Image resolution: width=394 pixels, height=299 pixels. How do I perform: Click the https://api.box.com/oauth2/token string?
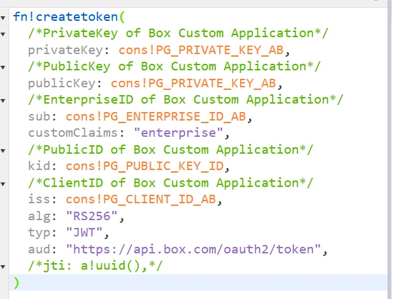tap(193, 249)
